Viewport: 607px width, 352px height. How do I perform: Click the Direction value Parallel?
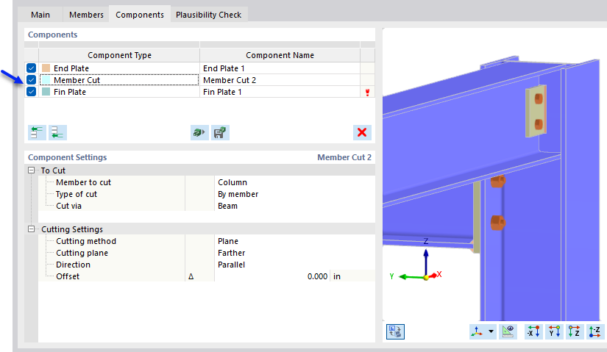click(232, 265)
